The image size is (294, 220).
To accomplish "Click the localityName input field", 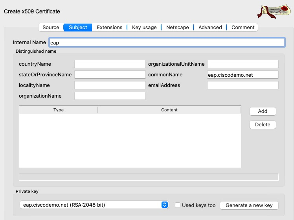I will point(110,85).
